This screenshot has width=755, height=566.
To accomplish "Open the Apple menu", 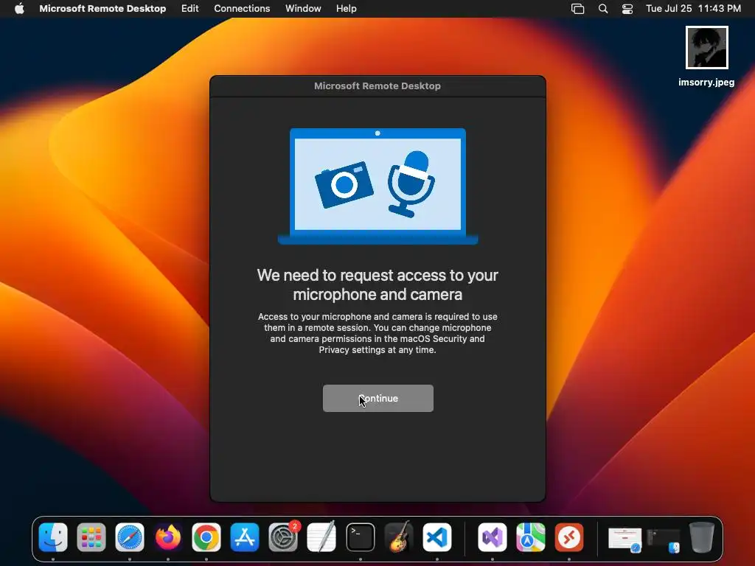I will point(19,8).
